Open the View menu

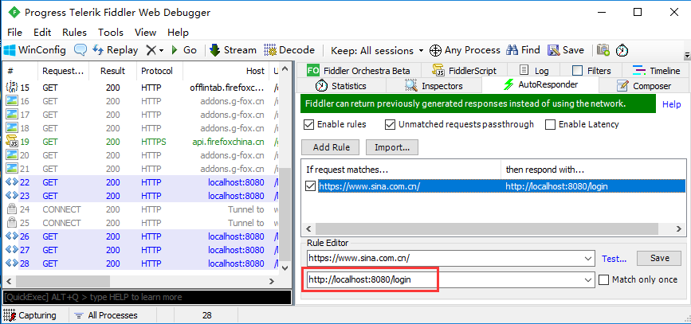pos(145,32)
